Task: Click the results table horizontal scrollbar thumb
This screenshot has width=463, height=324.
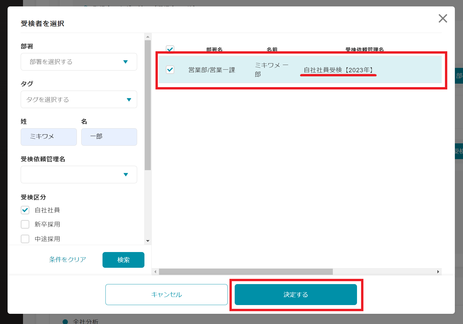Action: pyautogui.click(x=246, y=272)
